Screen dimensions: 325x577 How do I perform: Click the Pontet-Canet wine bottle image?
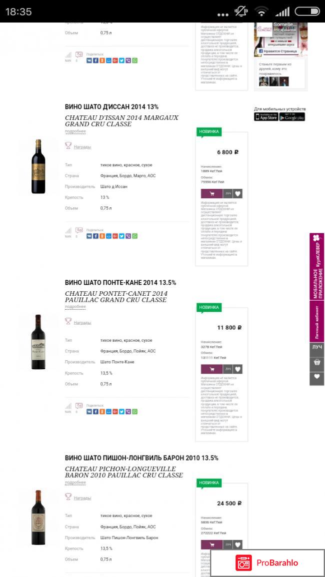[x=38, y=342]
